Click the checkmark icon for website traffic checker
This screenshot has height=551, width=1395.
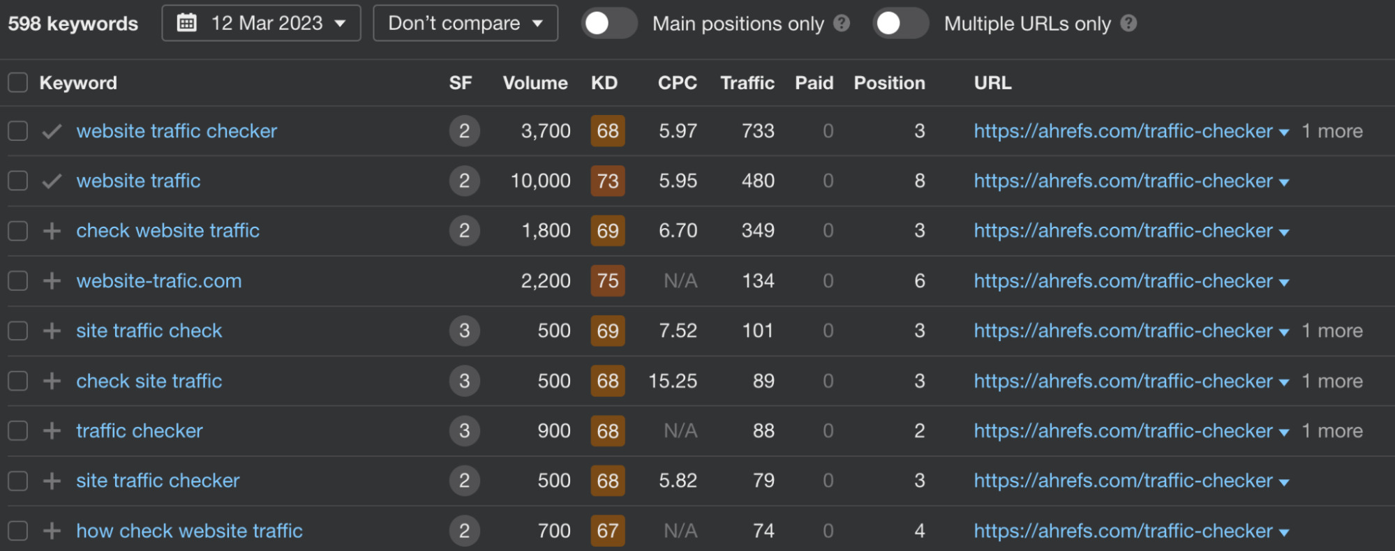(x=52, y=131)
